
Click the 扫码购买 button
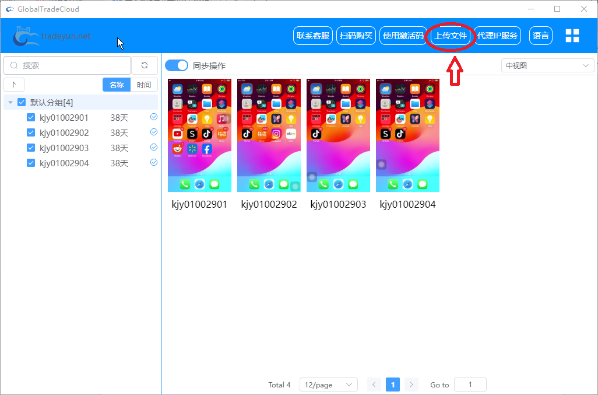click(x=356, y=36)
